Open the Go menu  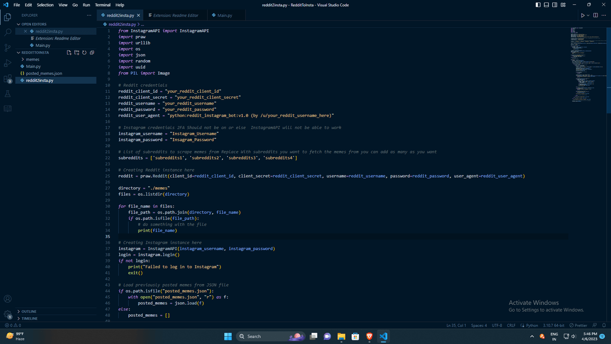(x=75, y=5)
